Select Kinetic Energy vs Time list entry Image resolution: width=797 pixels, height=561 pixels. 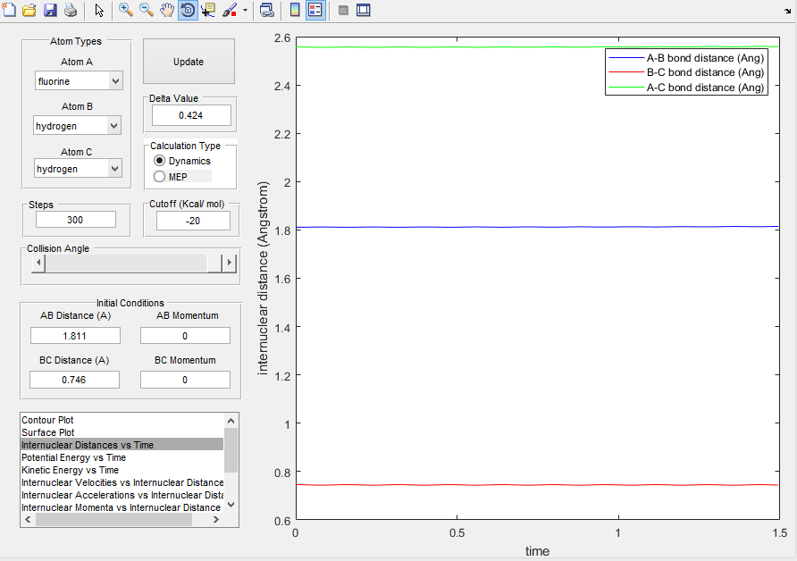click(x=70, y=470)
